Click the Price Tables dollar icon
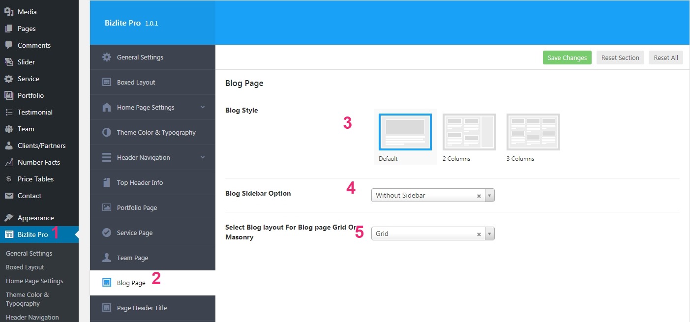 click(9, 179)
